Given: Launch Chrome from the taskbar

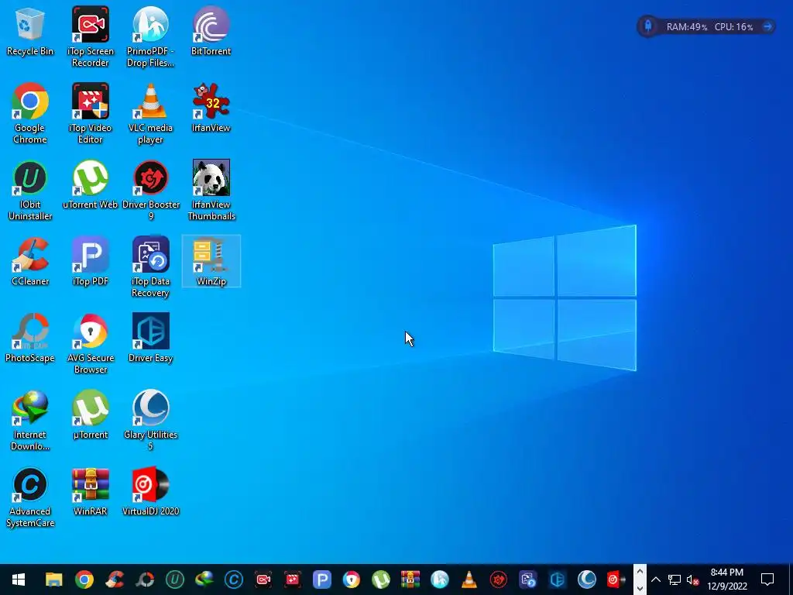Looking at the screenshot, I should [x=84, y=580].
